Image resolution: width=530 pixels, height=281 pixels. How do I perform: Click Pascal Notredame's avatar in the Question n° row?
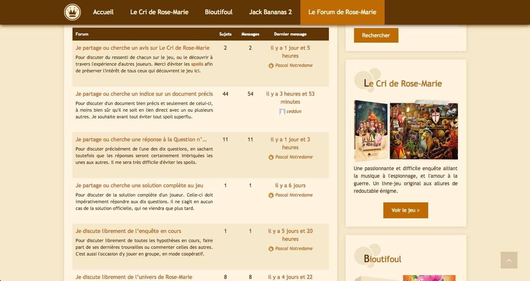tap(271, 157)
